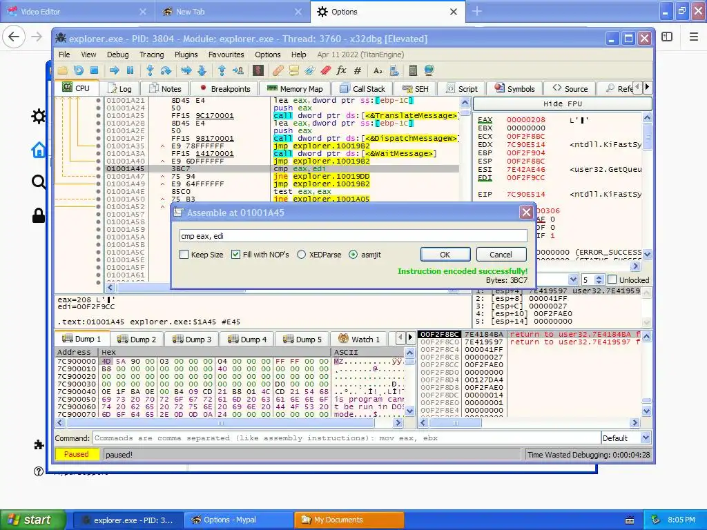Toggle breakpoint at address 01001A4E
707x530 pixels.
pos(98,192)
